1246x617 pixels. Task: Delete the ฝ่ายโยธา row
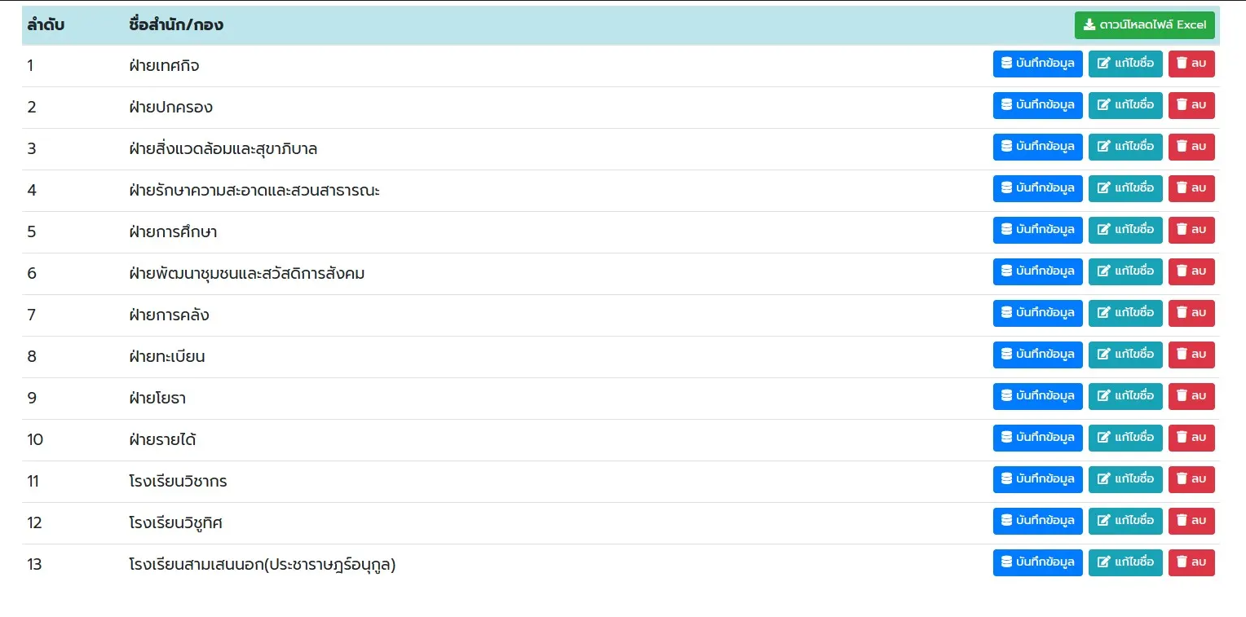click(1191, 396)
